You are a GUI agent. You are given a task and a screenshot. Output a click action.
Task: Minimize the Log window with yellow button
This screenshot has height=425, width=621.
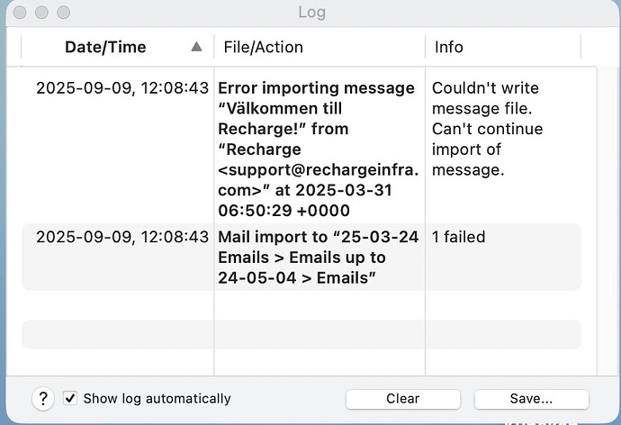point(41,14)
